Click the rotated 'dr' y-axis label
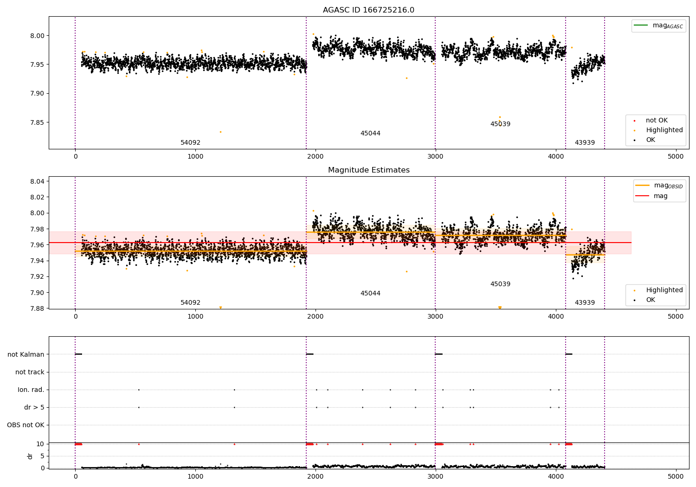 click(x=30, y=456)
